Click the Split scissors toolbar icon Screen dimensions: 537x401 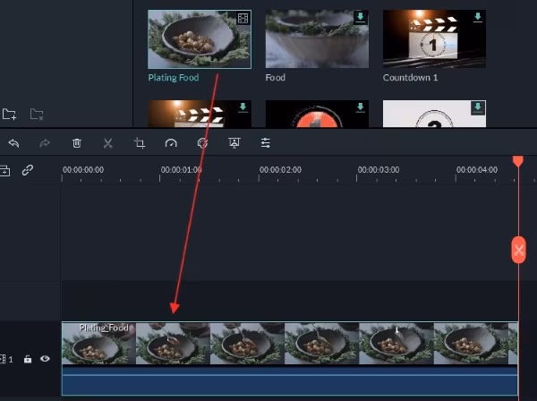(x=108, y=143)
